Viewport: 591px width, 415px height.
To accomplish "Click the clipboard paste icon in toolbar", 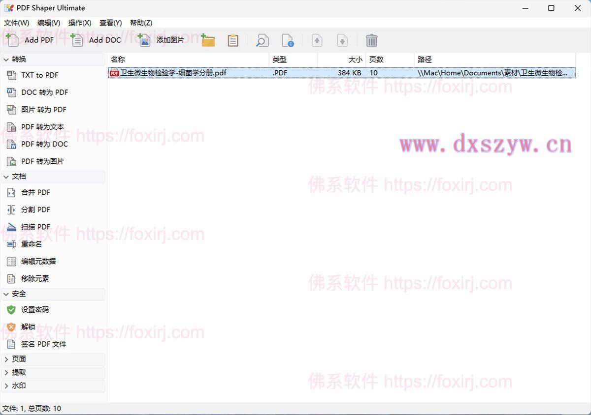I will click(233, 40).
